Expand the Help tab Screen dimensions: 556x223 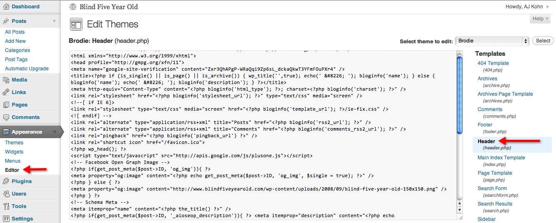(540, 19)
